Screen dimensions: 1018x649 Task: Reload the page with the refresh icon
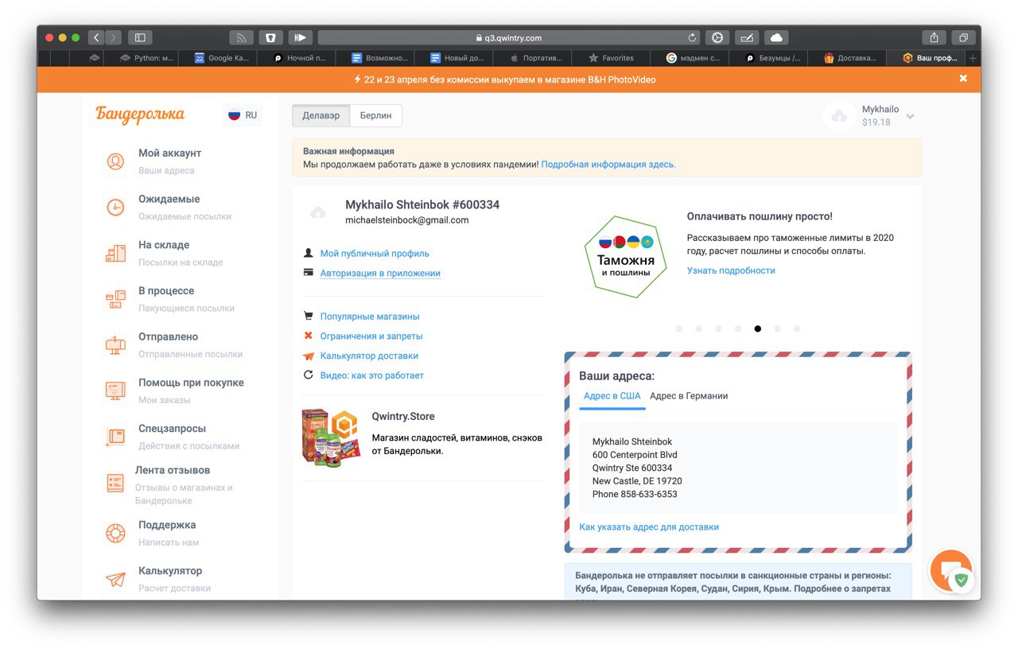click(693, 37)
